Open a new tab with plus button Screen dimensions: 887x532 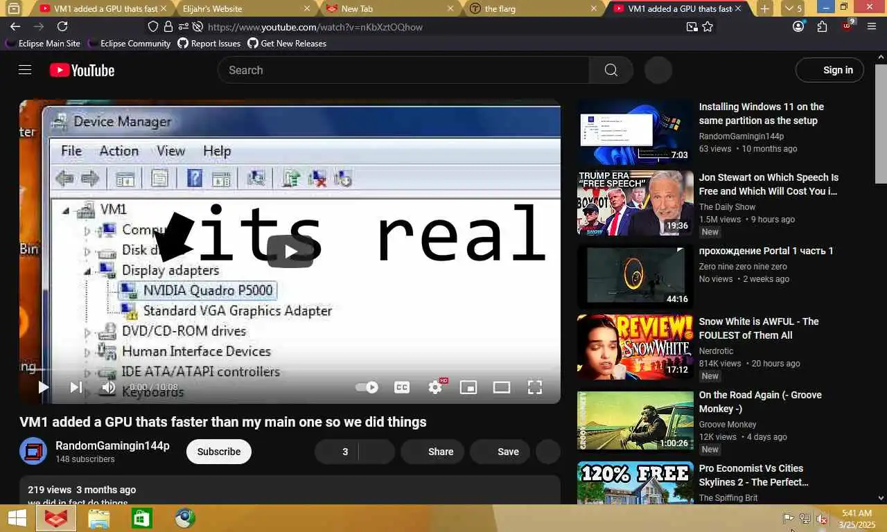pos(764,8)
